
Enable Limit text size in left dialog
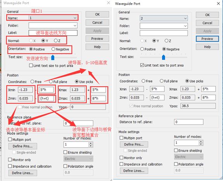pyautogui.click(x=31, y=66)
